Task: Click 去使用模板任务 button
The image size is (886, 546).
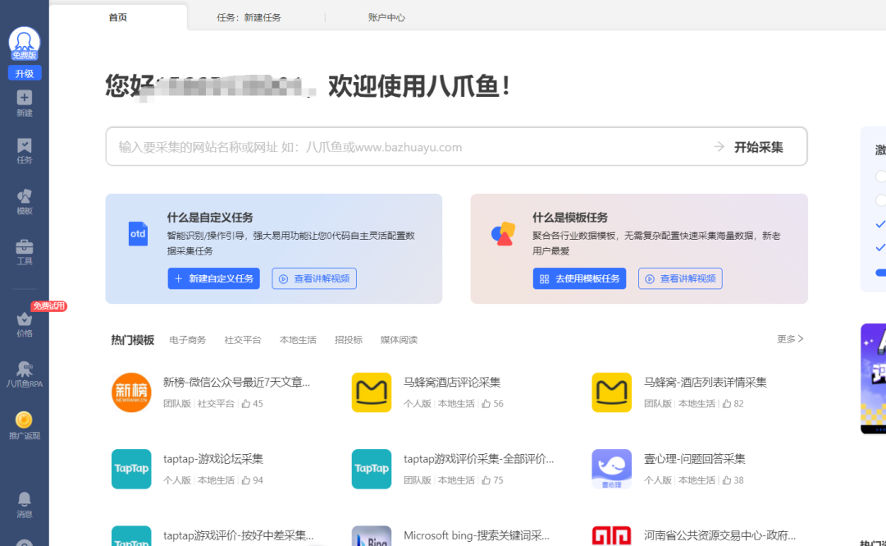Action: pyautogui.click(x=579, y=278)
